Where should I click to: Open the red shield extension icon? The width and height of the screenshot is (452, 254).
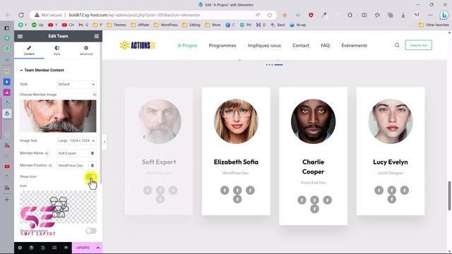tap(311, 15)
